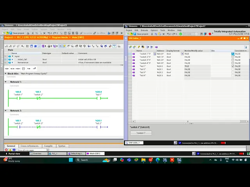
Task: Click the insert network icon in the block editor toolbar
Action: 6,46
